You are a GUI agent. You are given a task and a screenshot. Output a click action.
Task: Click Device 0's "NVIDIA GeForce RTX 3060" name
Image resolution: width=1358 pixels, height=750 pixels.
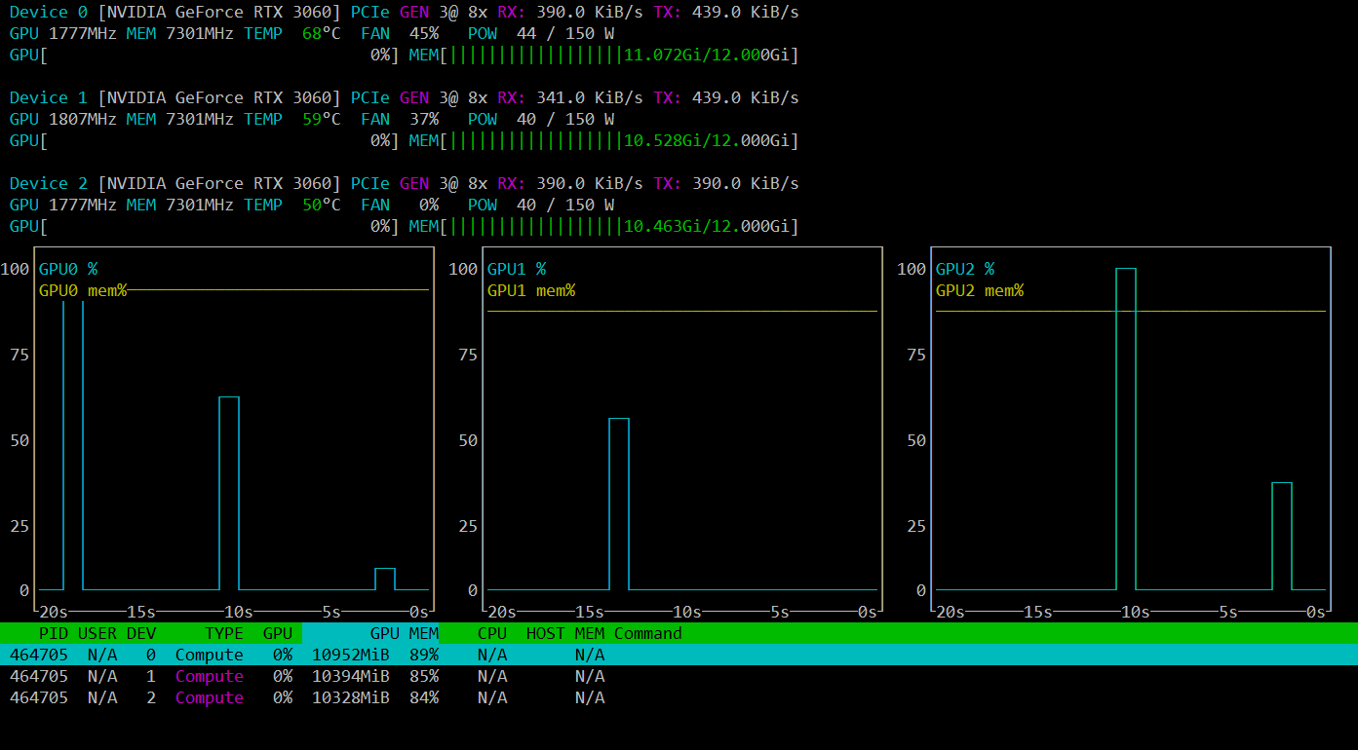(x=219, y=12)
